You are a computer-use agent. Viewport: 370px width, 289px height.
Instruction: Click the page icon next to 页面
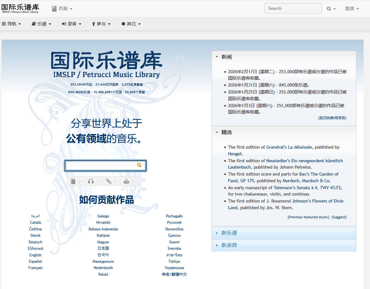(53, 9)
